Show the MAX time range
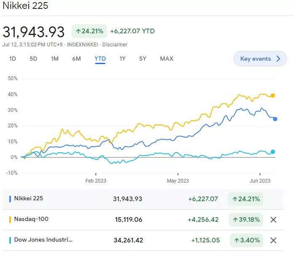Screen dimensions: 294x253 coord(167,59)
